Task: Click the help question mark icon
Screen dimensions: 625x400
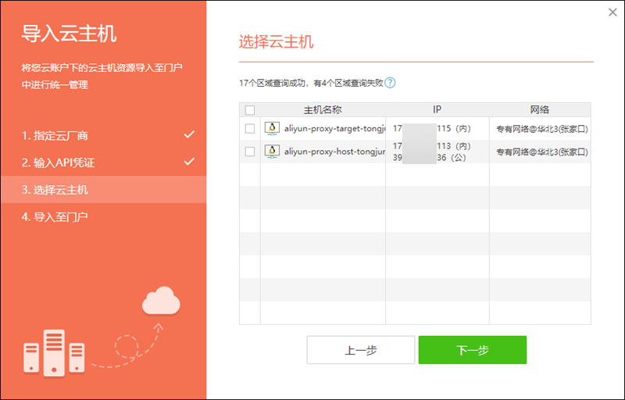Action: [390, 83]
